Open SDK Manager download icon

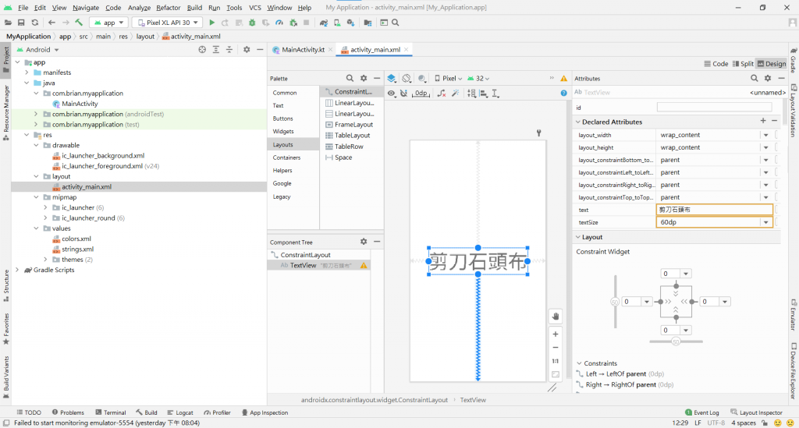[x=350, y=23]
